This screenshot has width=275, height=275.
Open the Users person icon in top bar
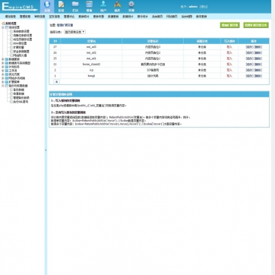pyautogui.click(x=103, y=7)
